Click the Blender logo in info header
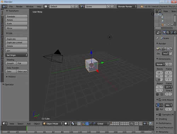 (x=142, y=6)
